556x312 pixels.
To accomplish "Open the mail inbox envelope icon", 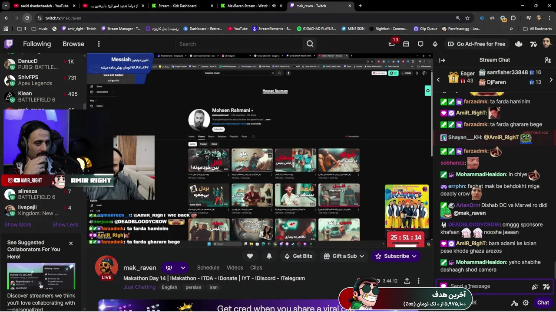I will pos(406,44).
